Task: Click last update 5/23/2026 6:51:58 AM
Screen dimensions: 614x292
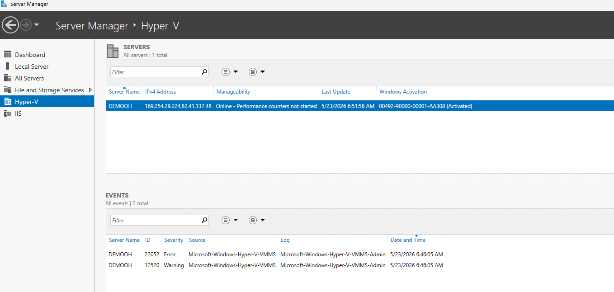Action: click(x=348, y=106)
